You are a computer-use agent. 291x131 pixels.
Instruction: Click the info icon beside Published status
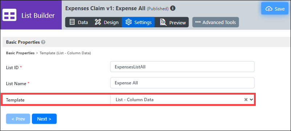pyautogui.click(x=173, y=8)
